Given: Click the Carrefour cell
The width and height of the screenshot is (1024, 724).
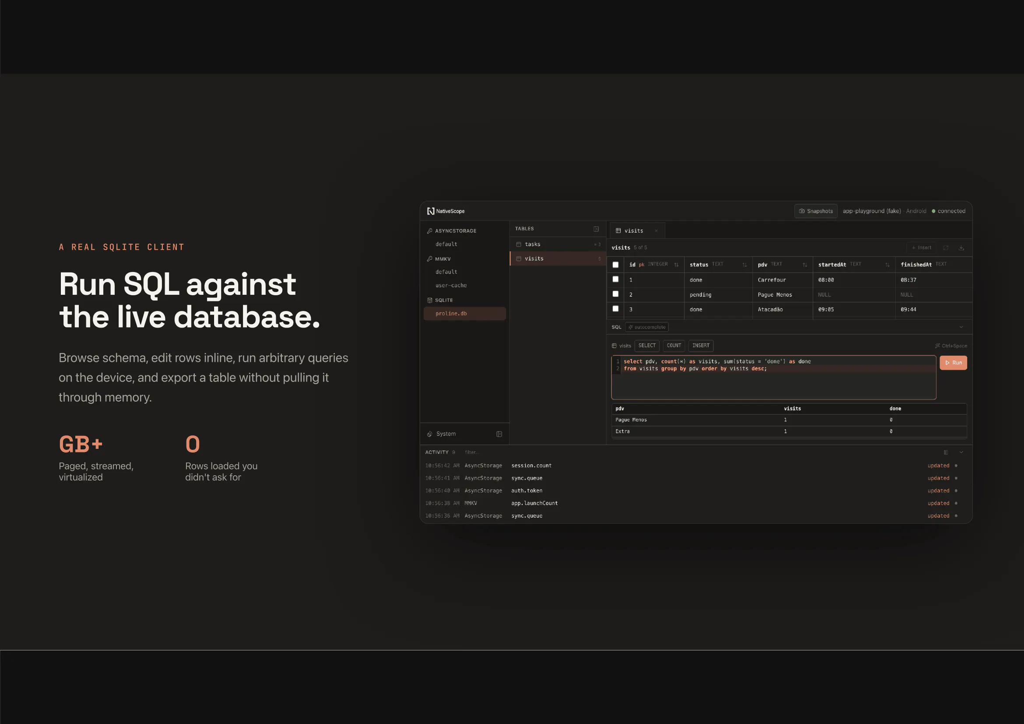Looking at the screenshot, I should pos(782,280).
